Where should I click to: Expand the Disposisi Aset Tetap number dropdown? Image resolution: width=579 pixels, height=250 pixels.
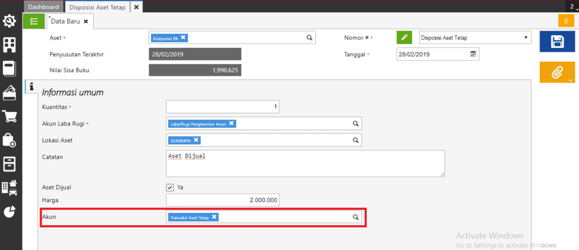point(526,38)
